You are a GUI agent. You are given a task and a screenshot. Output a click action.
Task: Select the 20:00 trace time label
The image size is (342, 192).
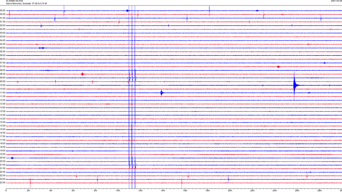[3, 158]
